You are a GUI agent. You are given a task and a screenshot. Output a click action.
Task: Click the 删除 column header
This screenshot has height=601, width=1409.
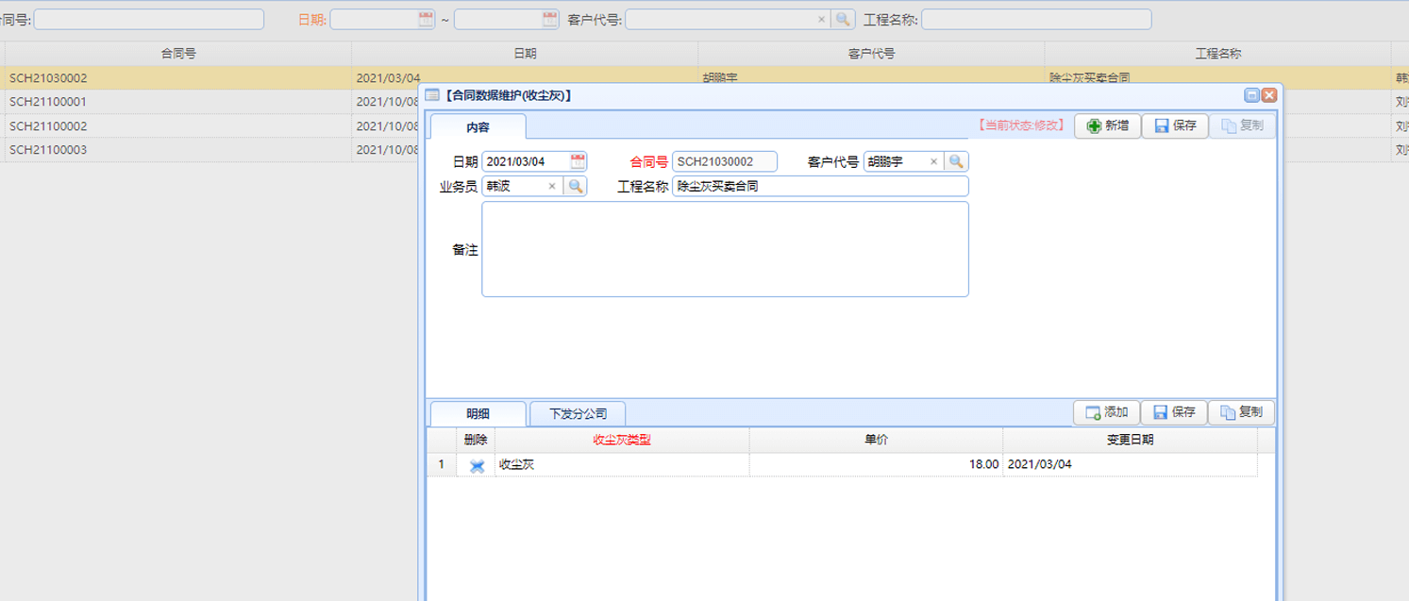(x=476, y=440)
